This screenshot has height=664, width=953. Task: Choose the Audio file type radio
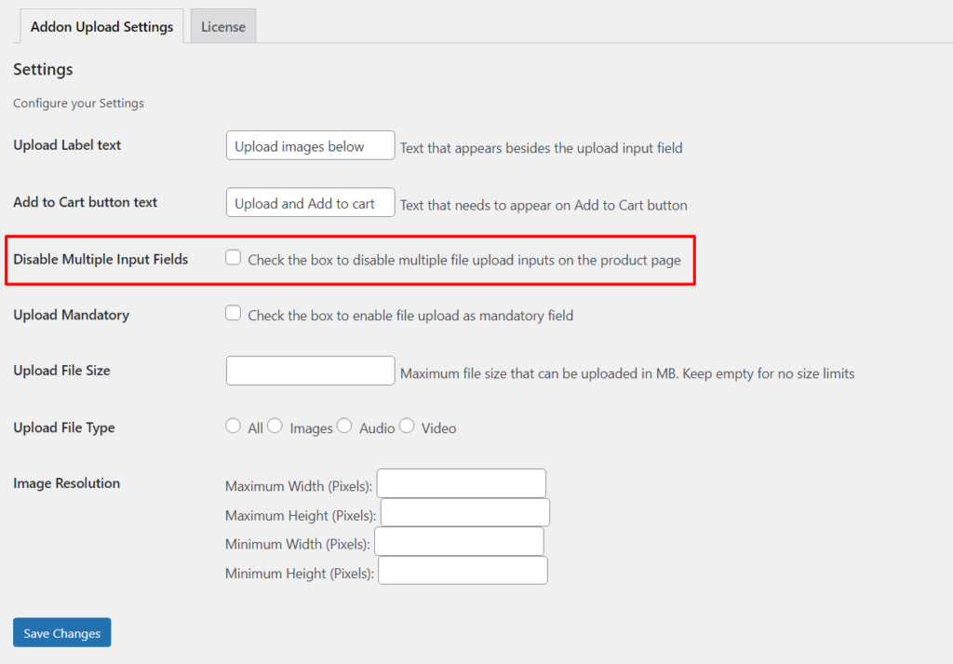pos(344,426)
